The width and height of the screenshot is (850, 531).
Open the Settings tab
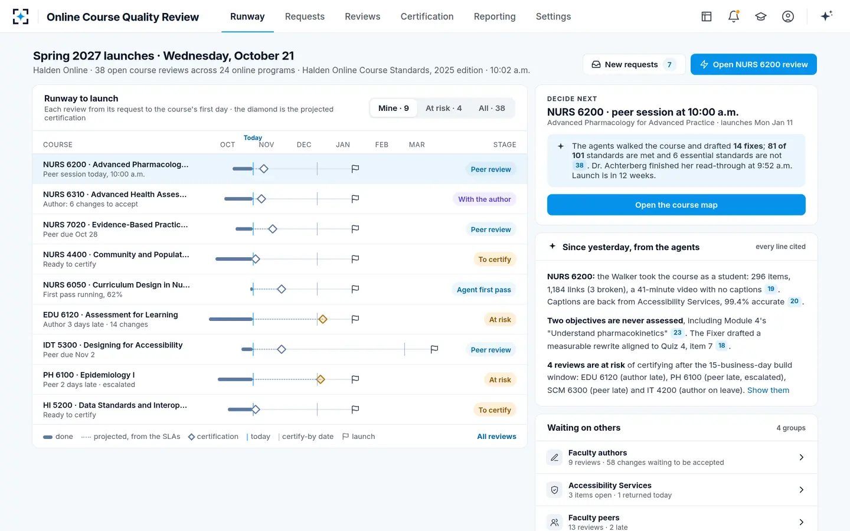coord(553,17)
